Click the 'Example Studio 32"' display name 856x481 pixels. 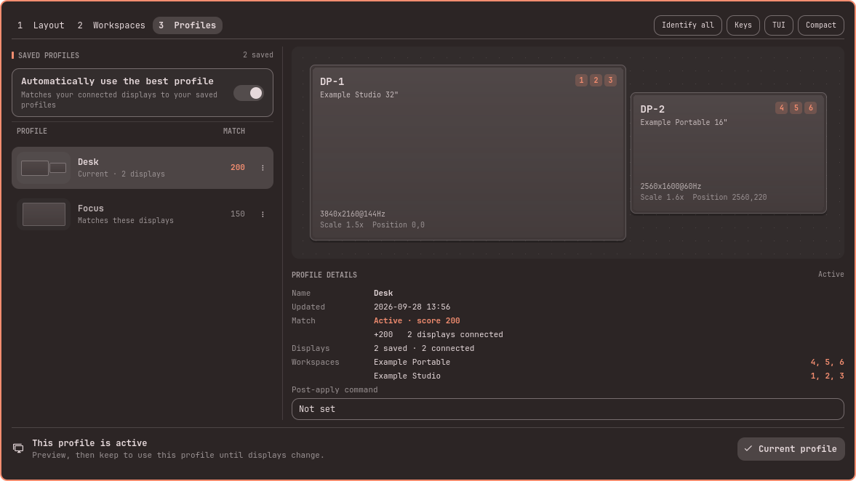point(359,95)
